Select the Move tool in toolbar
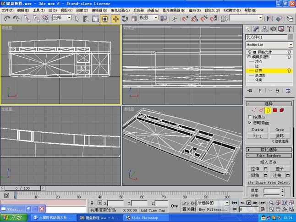 [115, 18]
